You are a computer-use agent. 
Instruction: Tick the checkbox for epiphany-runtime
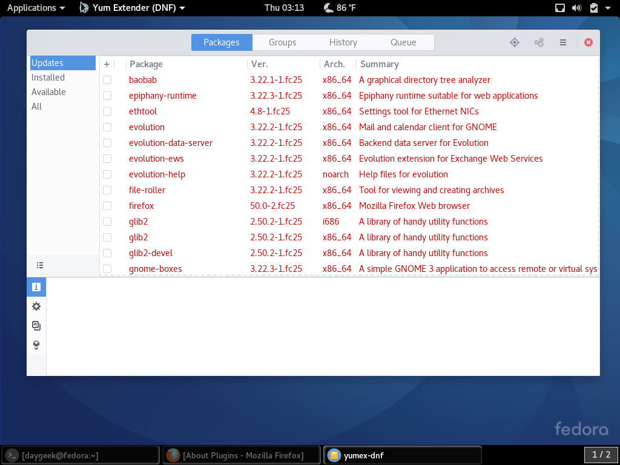coord(107,96)
